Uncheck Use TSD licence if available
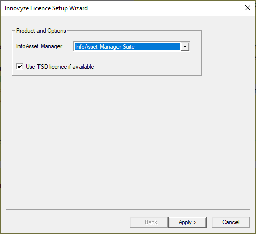This screenshot has width=256, height=234. click(x=19, y=66)
